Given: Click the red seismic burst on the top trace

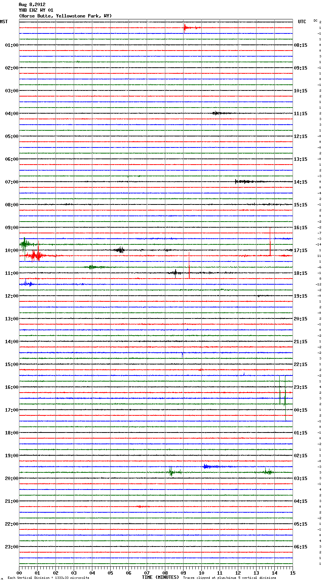Looking at the screenshot, I should pos(185,27).
